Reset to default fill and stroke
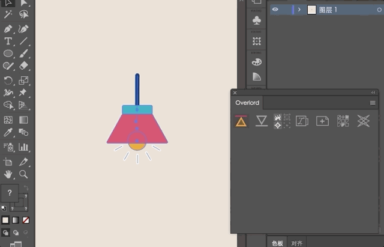The width and height of the screenshot is (384, 247). (x=4, y=208)
